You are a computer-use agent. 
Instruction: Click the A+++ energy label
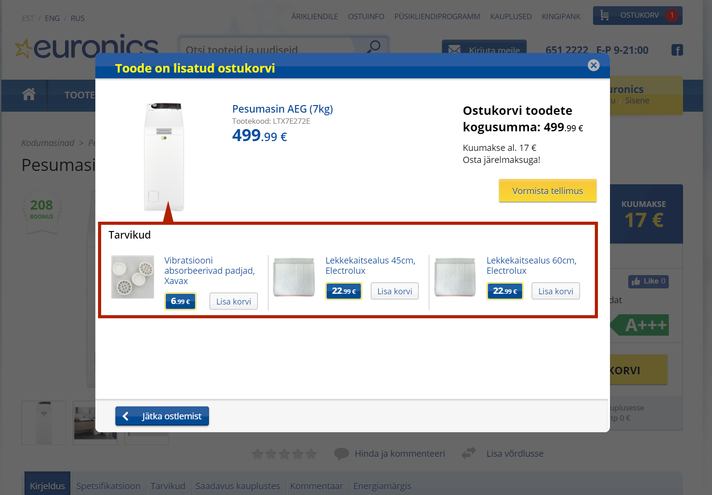(639, 325)
